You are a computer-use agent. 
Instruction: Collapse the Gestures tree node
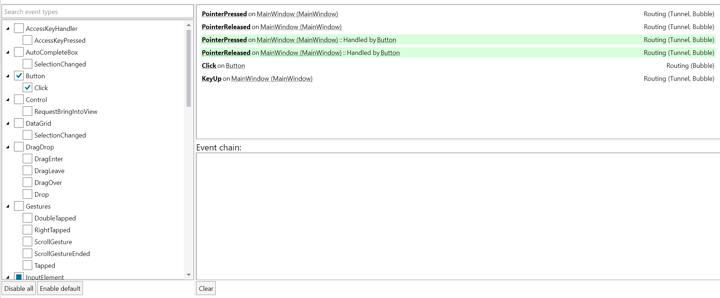(x=8, y=206)
